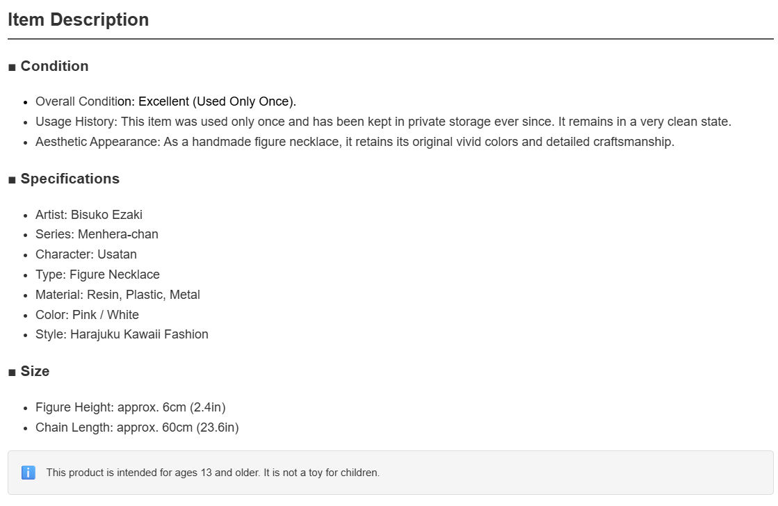Click the Color: Pink / White line
The image size is (778, 506).
point(87,315)
